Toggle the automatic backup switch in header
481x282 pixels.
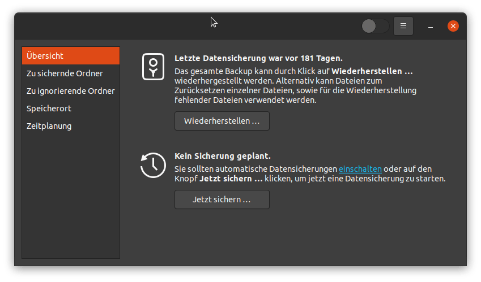click(375, 26)
